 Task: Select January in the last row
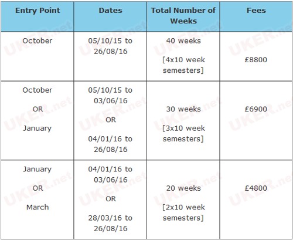38,169
